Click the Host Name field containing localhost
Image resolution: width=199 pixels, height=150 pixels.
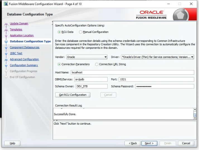coord(132,72)
